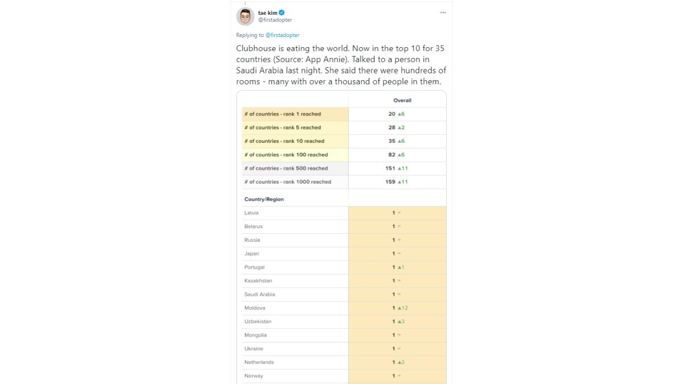Click the green up arrow beside Moldova's rank
Viewport: 683px width, 384px height.
(400, 308)
